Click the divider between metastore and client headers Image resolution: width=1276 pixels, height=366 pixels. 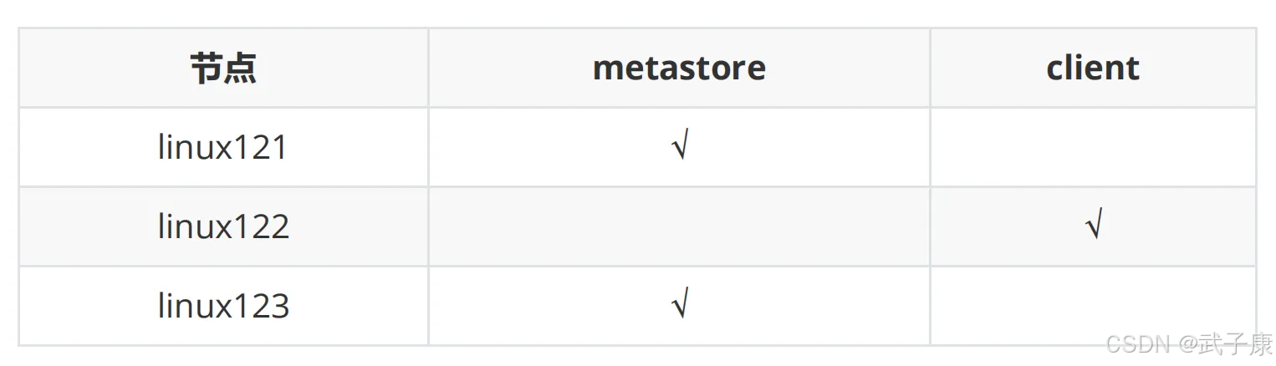[x=930, y=68]
